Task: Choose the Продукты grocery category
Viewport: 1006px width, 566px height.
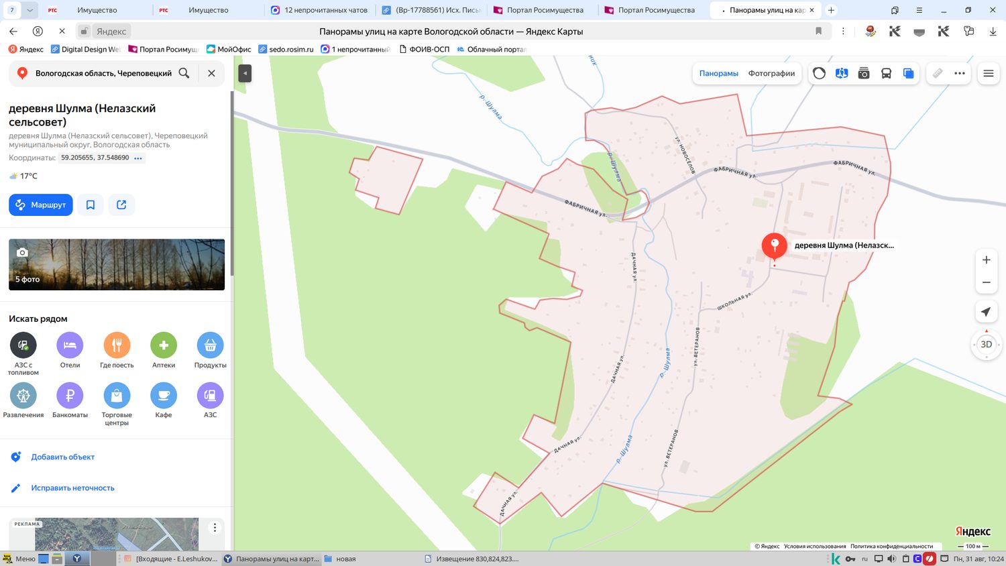Action: [210, 345]
